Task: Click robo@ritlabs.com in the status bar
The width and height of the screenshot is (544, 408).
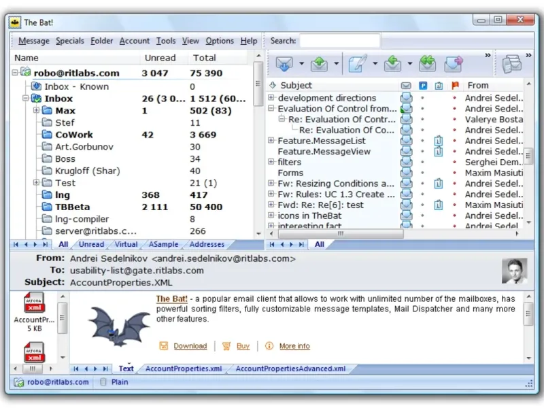Action: tap(58, 382)
